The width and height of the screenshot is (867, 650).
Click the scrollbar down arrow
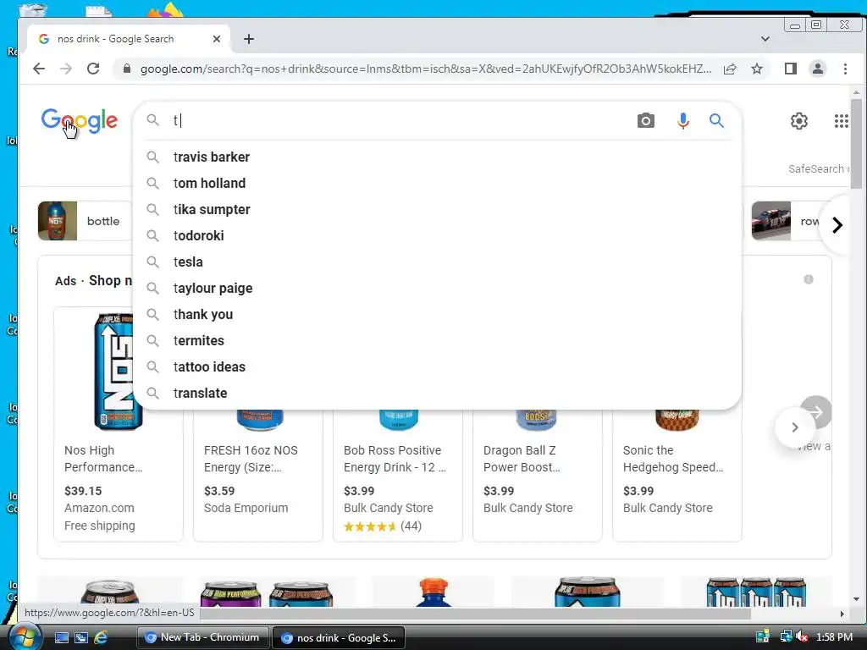tap(856, 598)
